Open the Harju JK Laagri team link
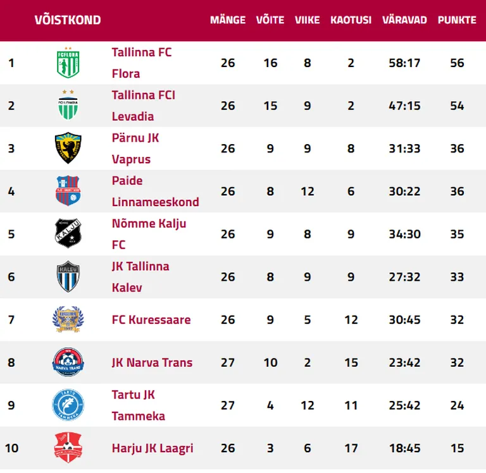Viewport: 486px width, 473px height. coord(153,448)
